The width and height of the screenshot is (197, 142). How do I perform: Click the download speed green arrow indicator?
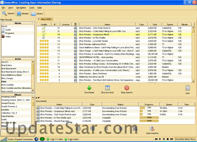click(48, 139)
